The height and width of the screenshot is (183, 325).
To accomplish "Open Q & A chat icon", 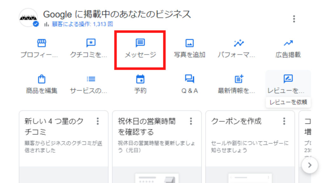I will [189, 79].
